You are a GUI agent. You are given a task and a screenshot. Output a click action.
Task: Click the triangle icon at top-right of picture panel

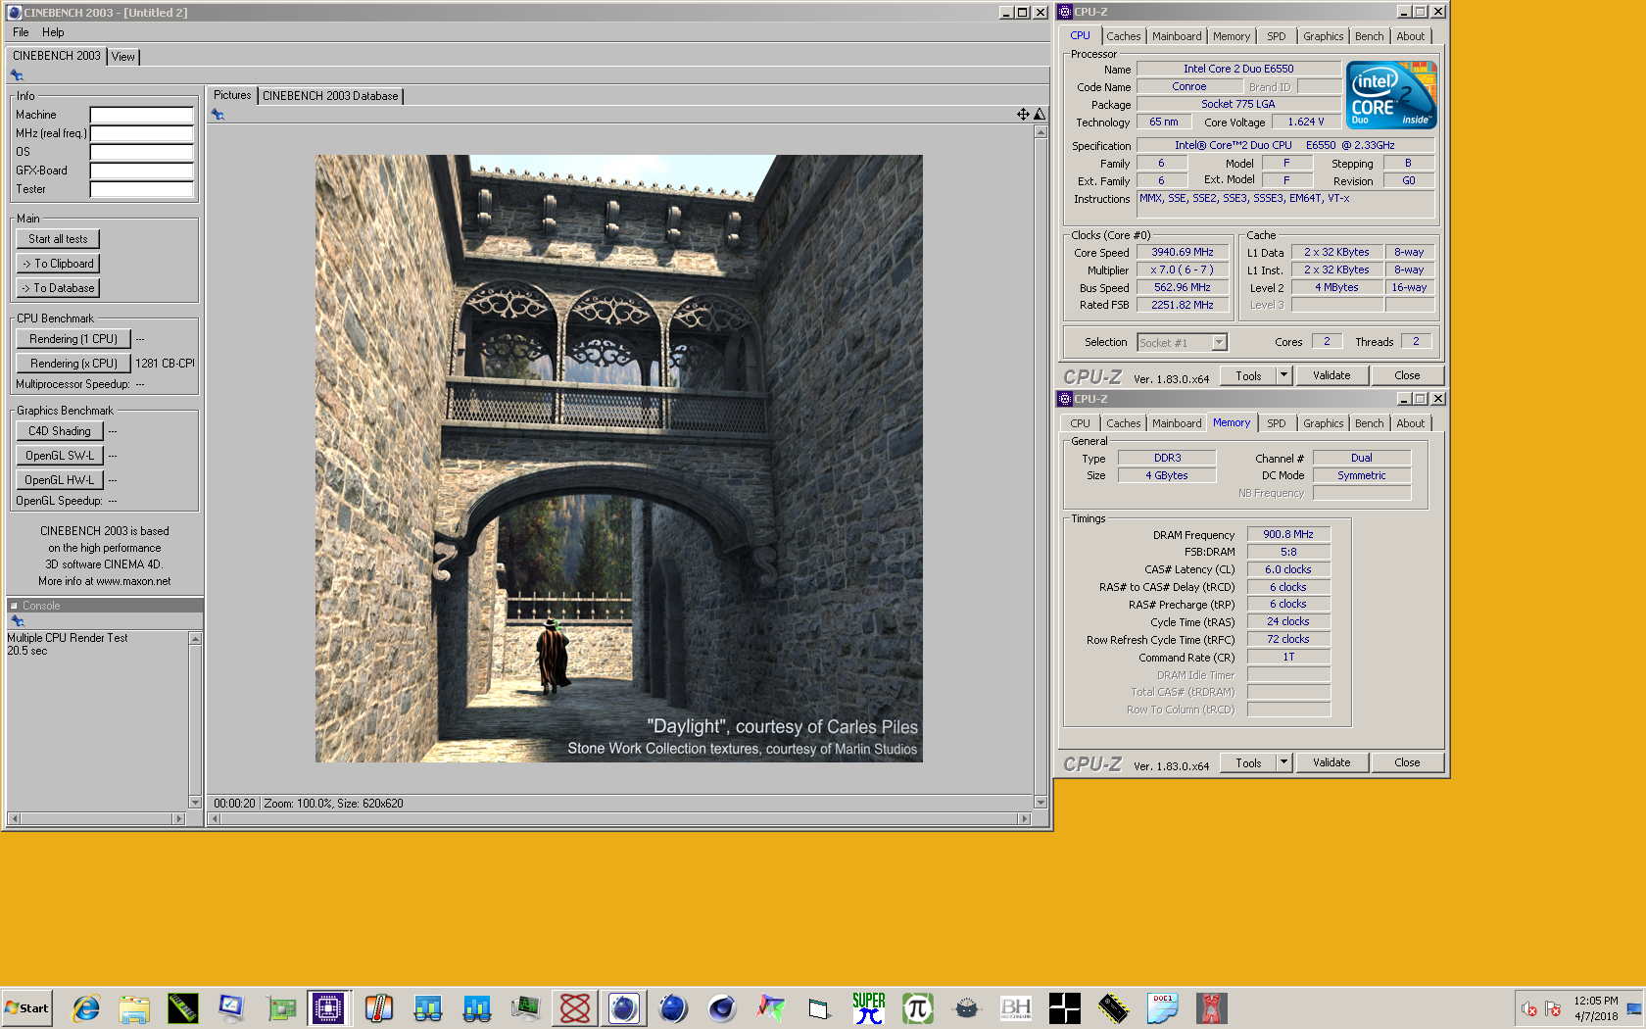(x=1040, y=115)
